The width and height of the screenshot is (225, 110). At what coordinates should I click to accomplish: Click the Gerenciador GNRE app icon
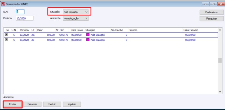[x=3, y=4]
